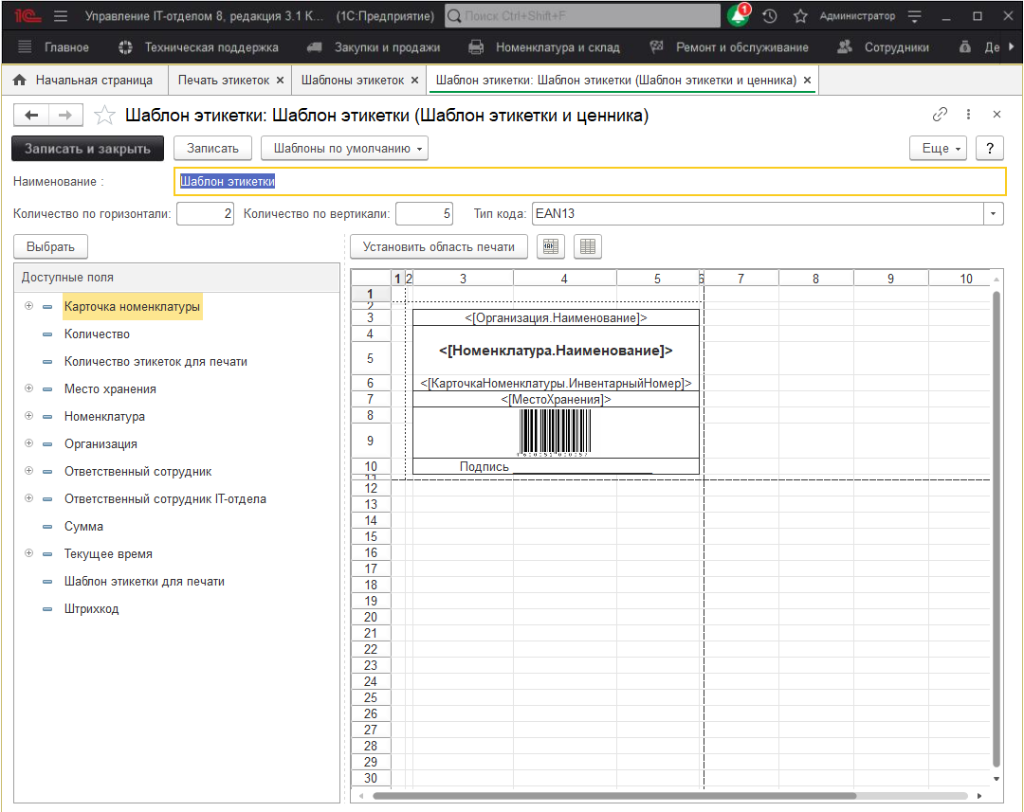Open the main hamburger menu
The image size is (1024, 812).
61,16
